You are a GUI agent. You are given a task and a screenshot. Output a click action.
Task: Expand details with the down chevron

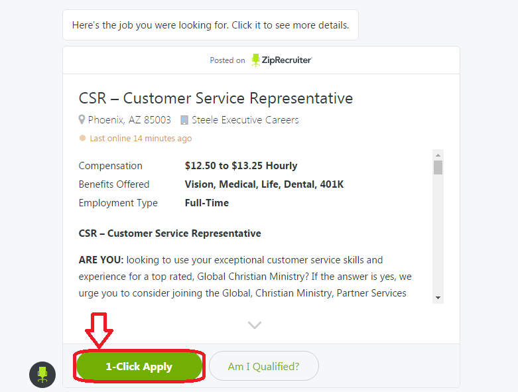pos(255,325)
